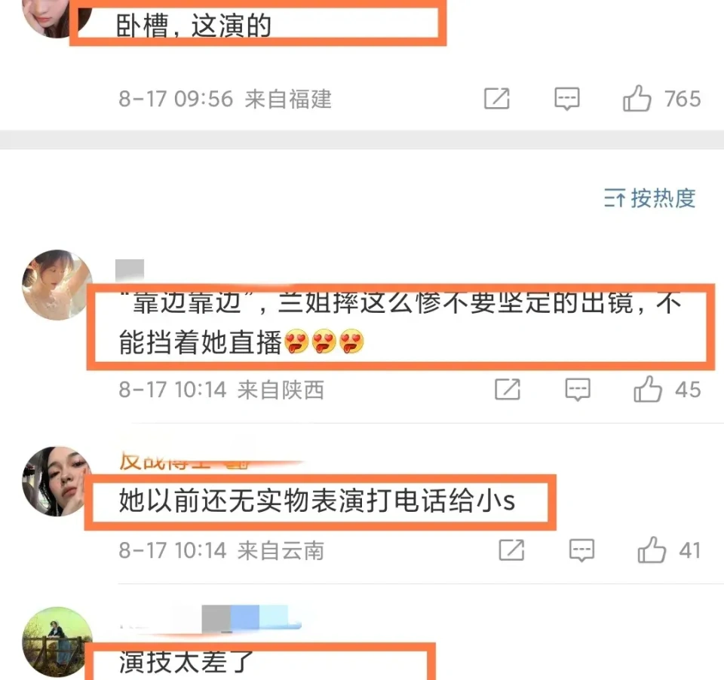Reply to the comment from 云南
The image size is (724, 680).
point(581,550)
